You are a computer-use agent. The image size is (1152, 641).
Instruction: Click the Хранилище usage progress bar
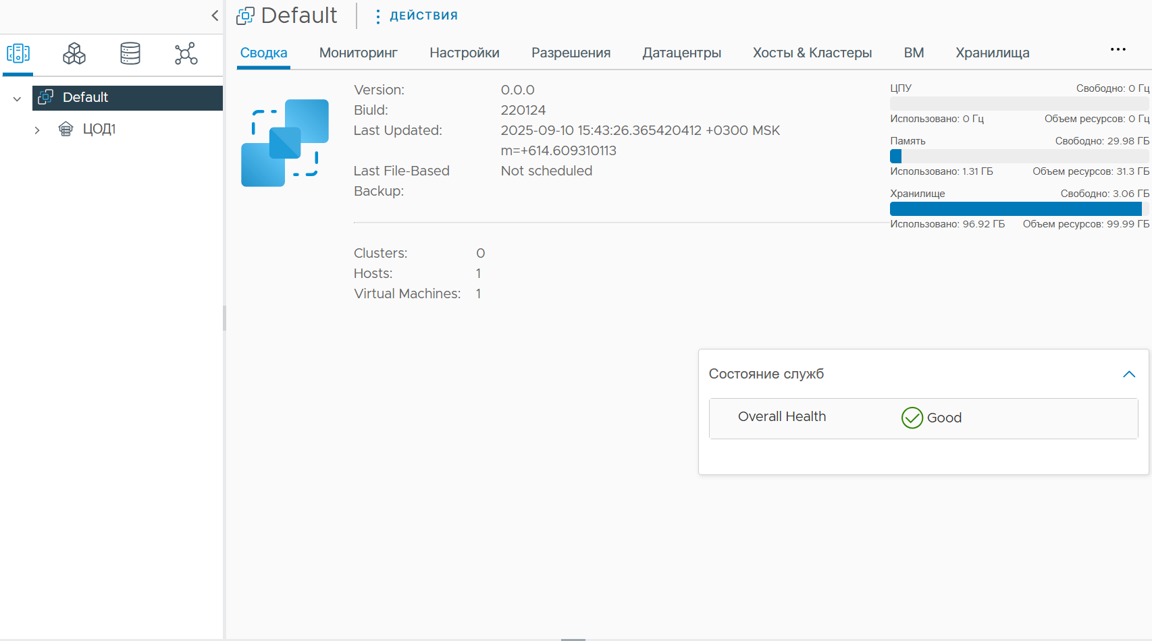(1020, 209)
